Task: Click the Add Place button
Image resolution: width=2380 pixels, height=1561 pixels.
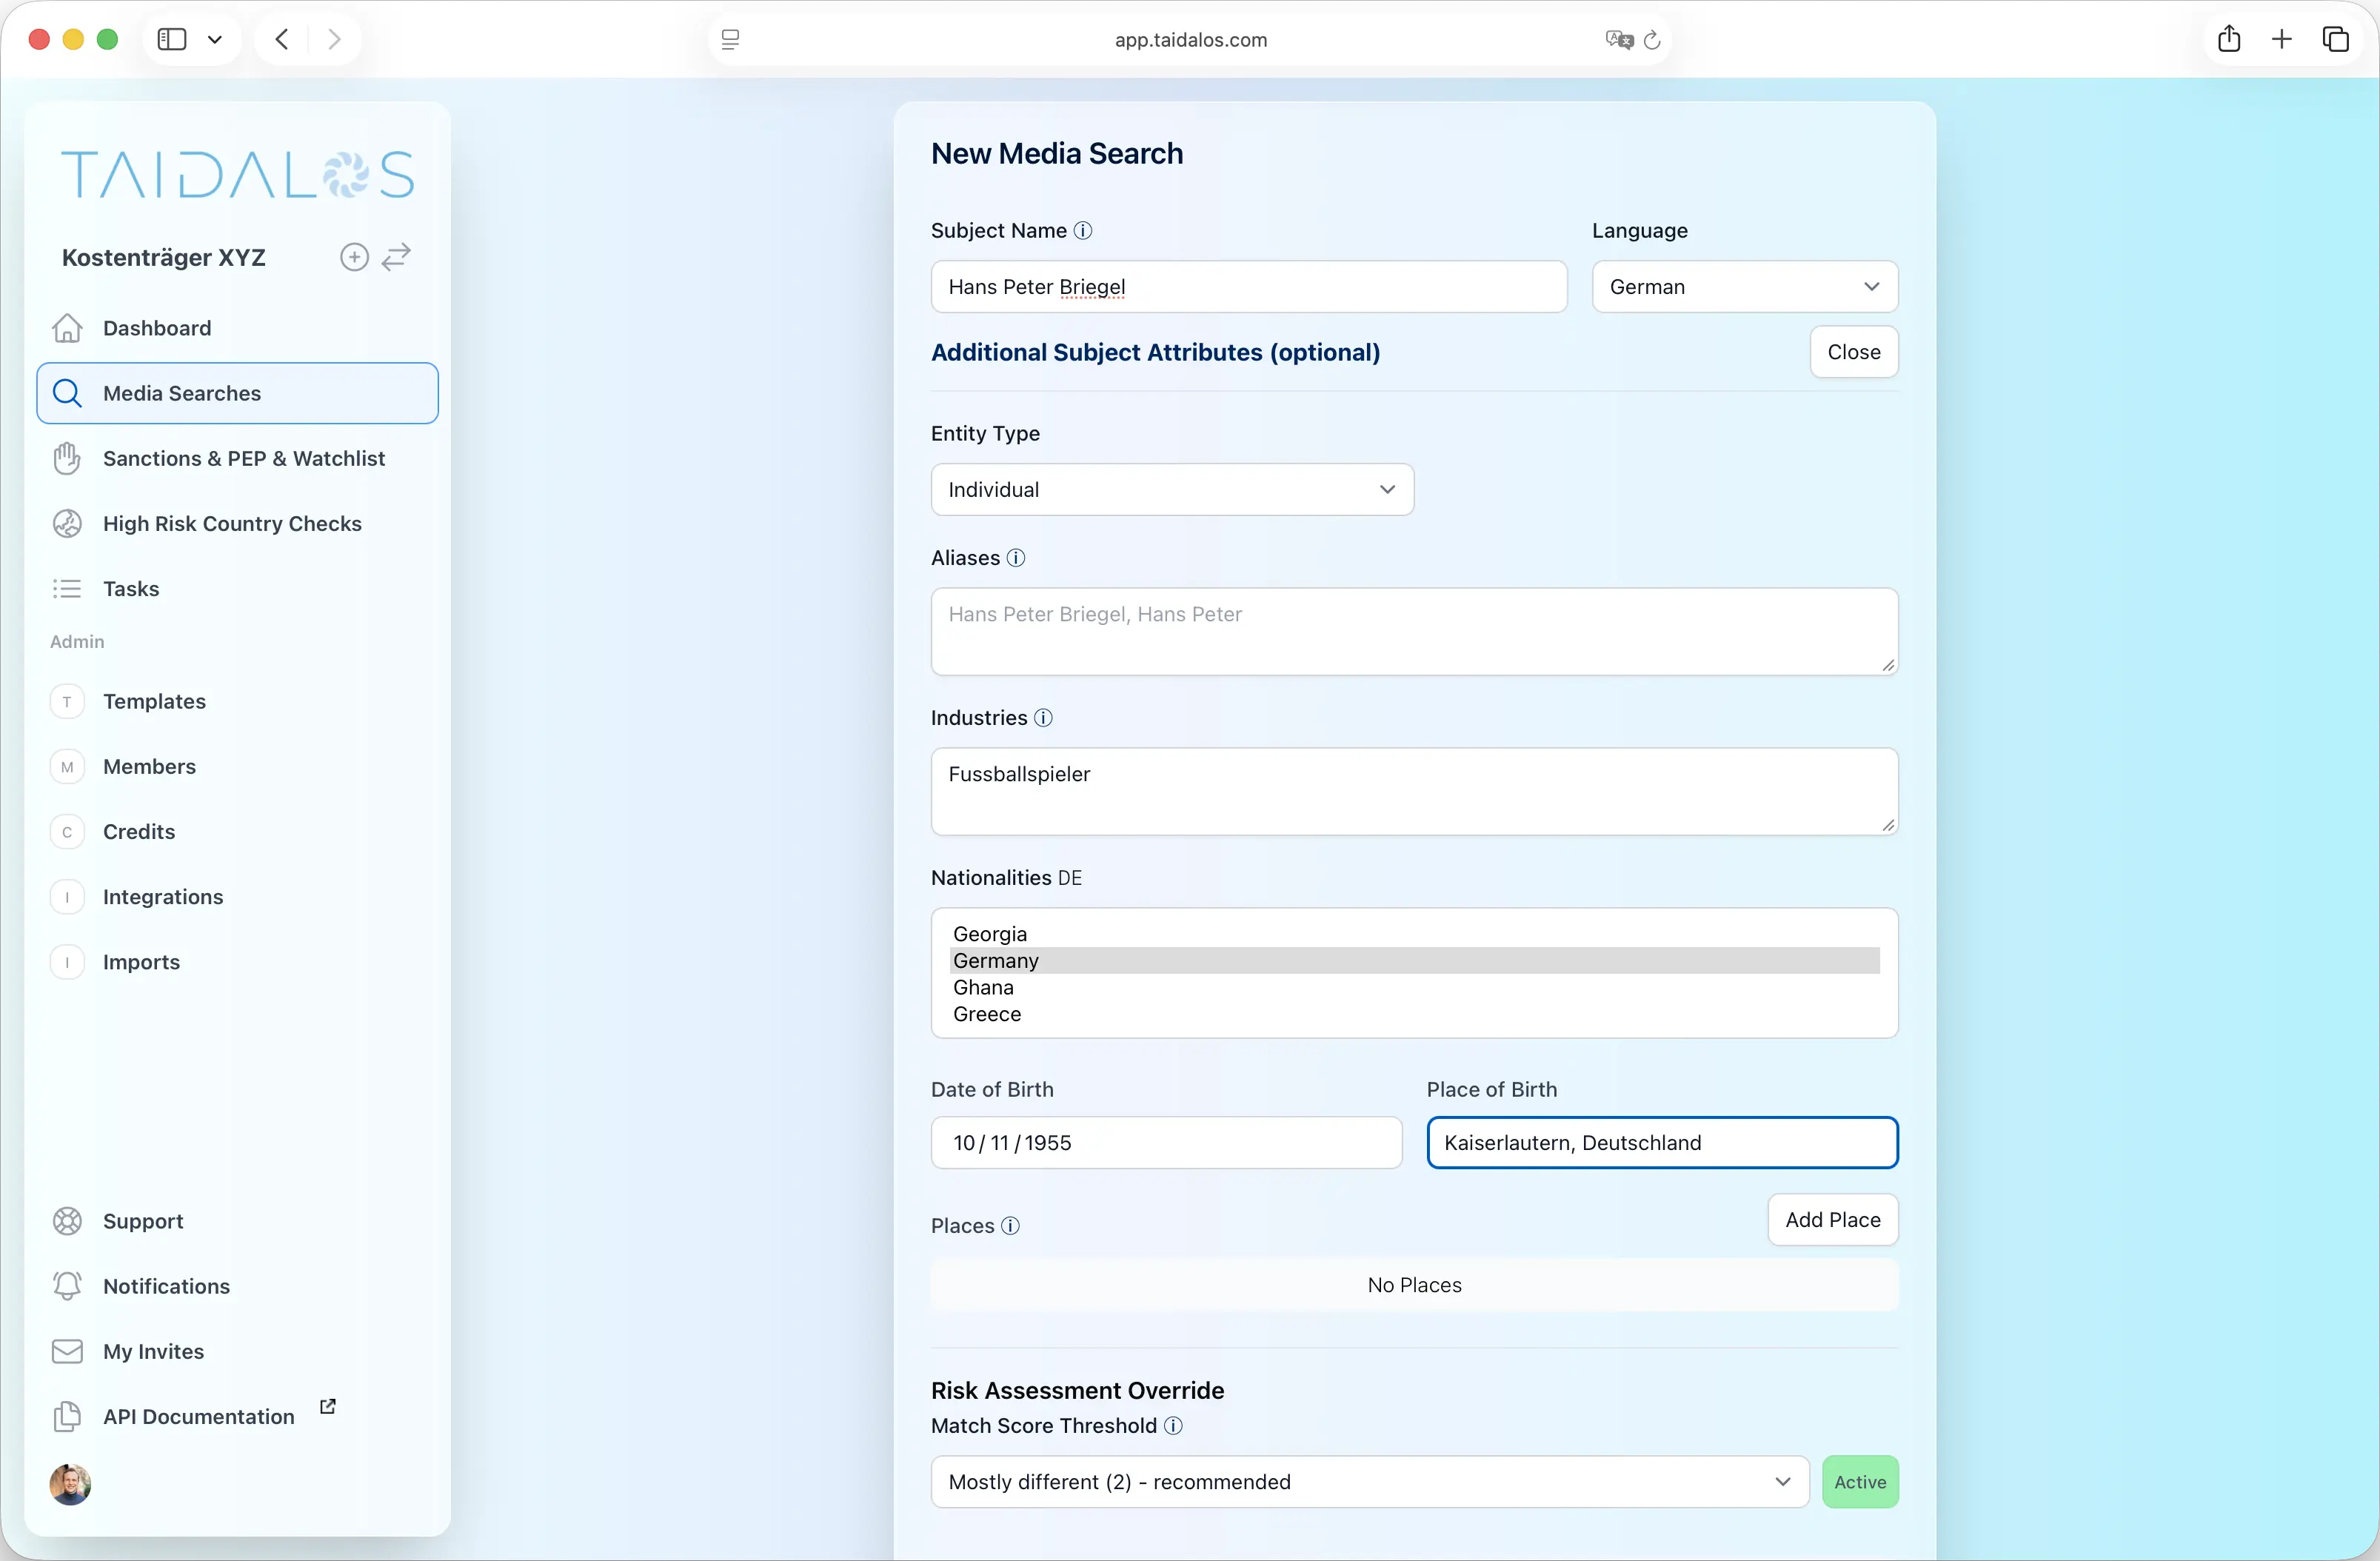Action: [1832, 1219]
